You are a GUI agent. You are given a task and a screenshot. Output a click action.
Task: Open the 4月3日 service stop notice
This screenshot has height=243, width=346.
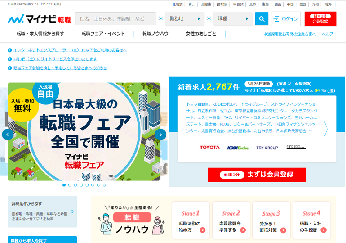pos(55,59)
